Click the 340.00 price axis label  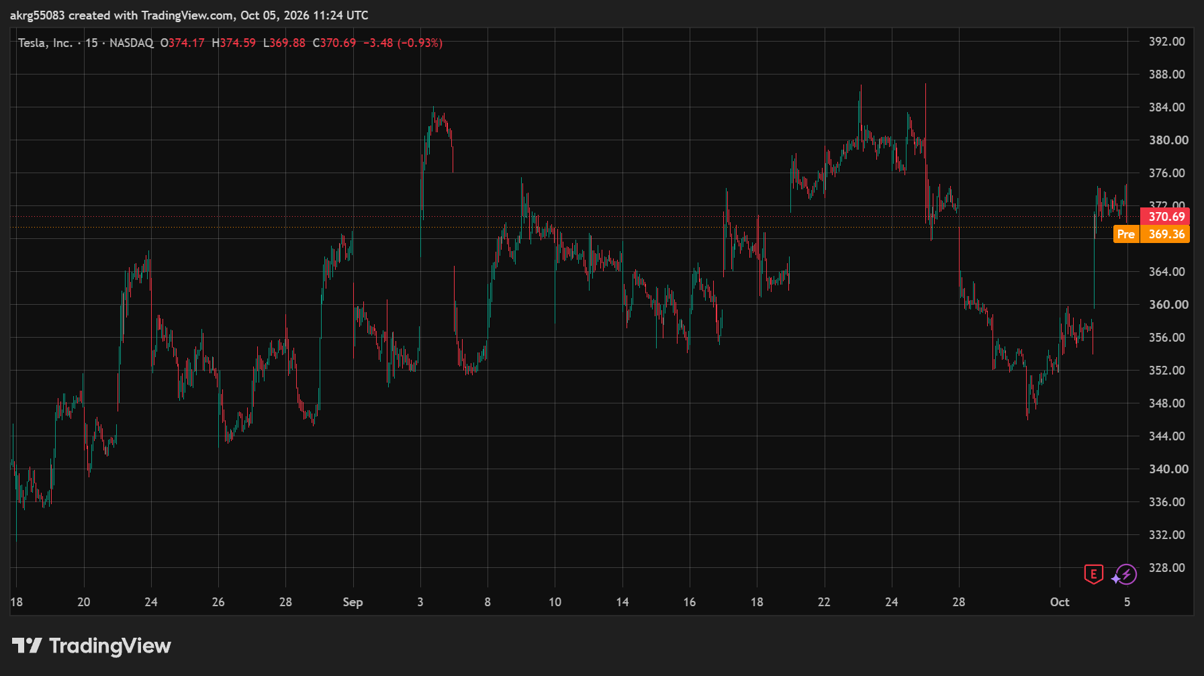click(1167, 469)
